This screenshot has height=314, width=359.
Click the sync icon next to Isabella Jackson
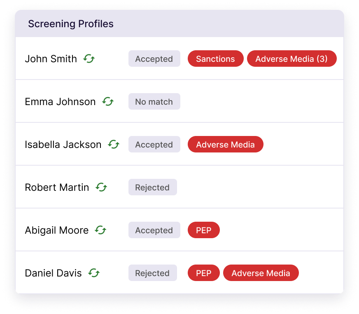114,145
